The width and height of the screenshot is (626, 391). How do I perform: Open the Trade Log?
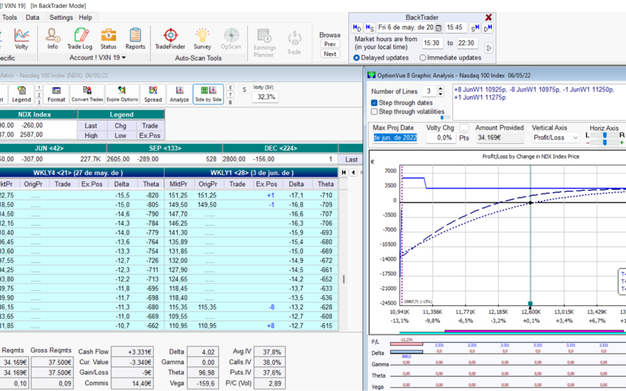(80, 39)
